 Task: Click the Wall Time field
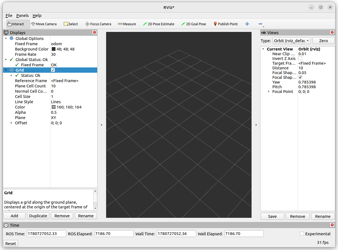[176, 234]
